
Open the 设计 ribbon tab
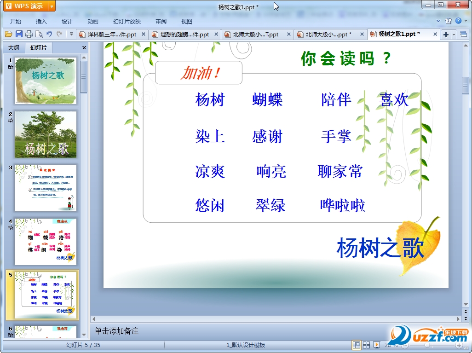pyautogui.click(x=67, y=21)
